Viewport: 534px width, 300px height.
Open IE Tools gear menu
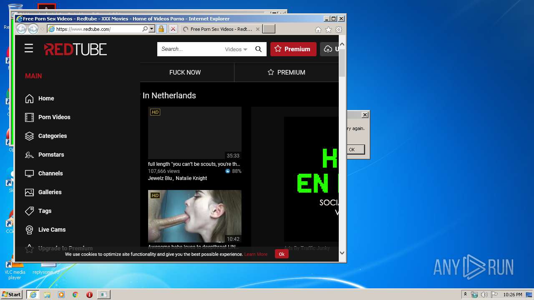point(339,30)
